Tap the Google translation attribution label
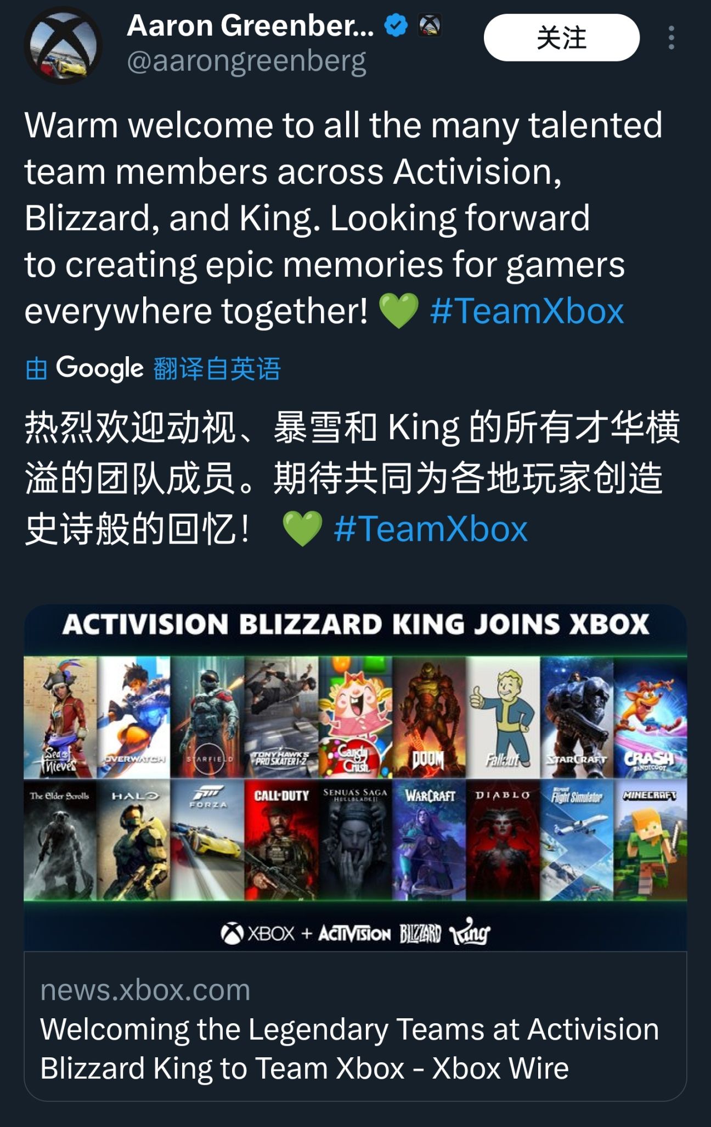This screenshot has width=711, height=1127. [153, 368]
